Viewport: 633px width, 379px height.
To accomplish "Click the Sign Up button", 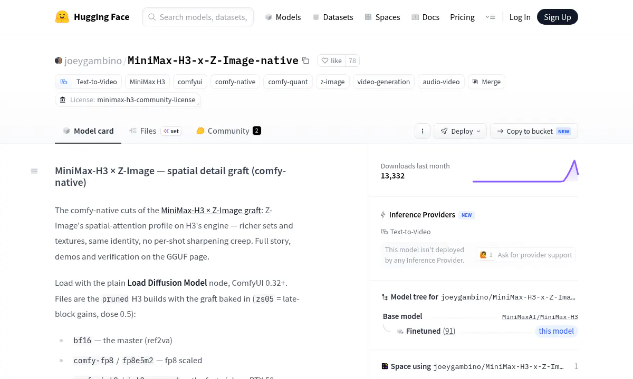I will 558,17.
